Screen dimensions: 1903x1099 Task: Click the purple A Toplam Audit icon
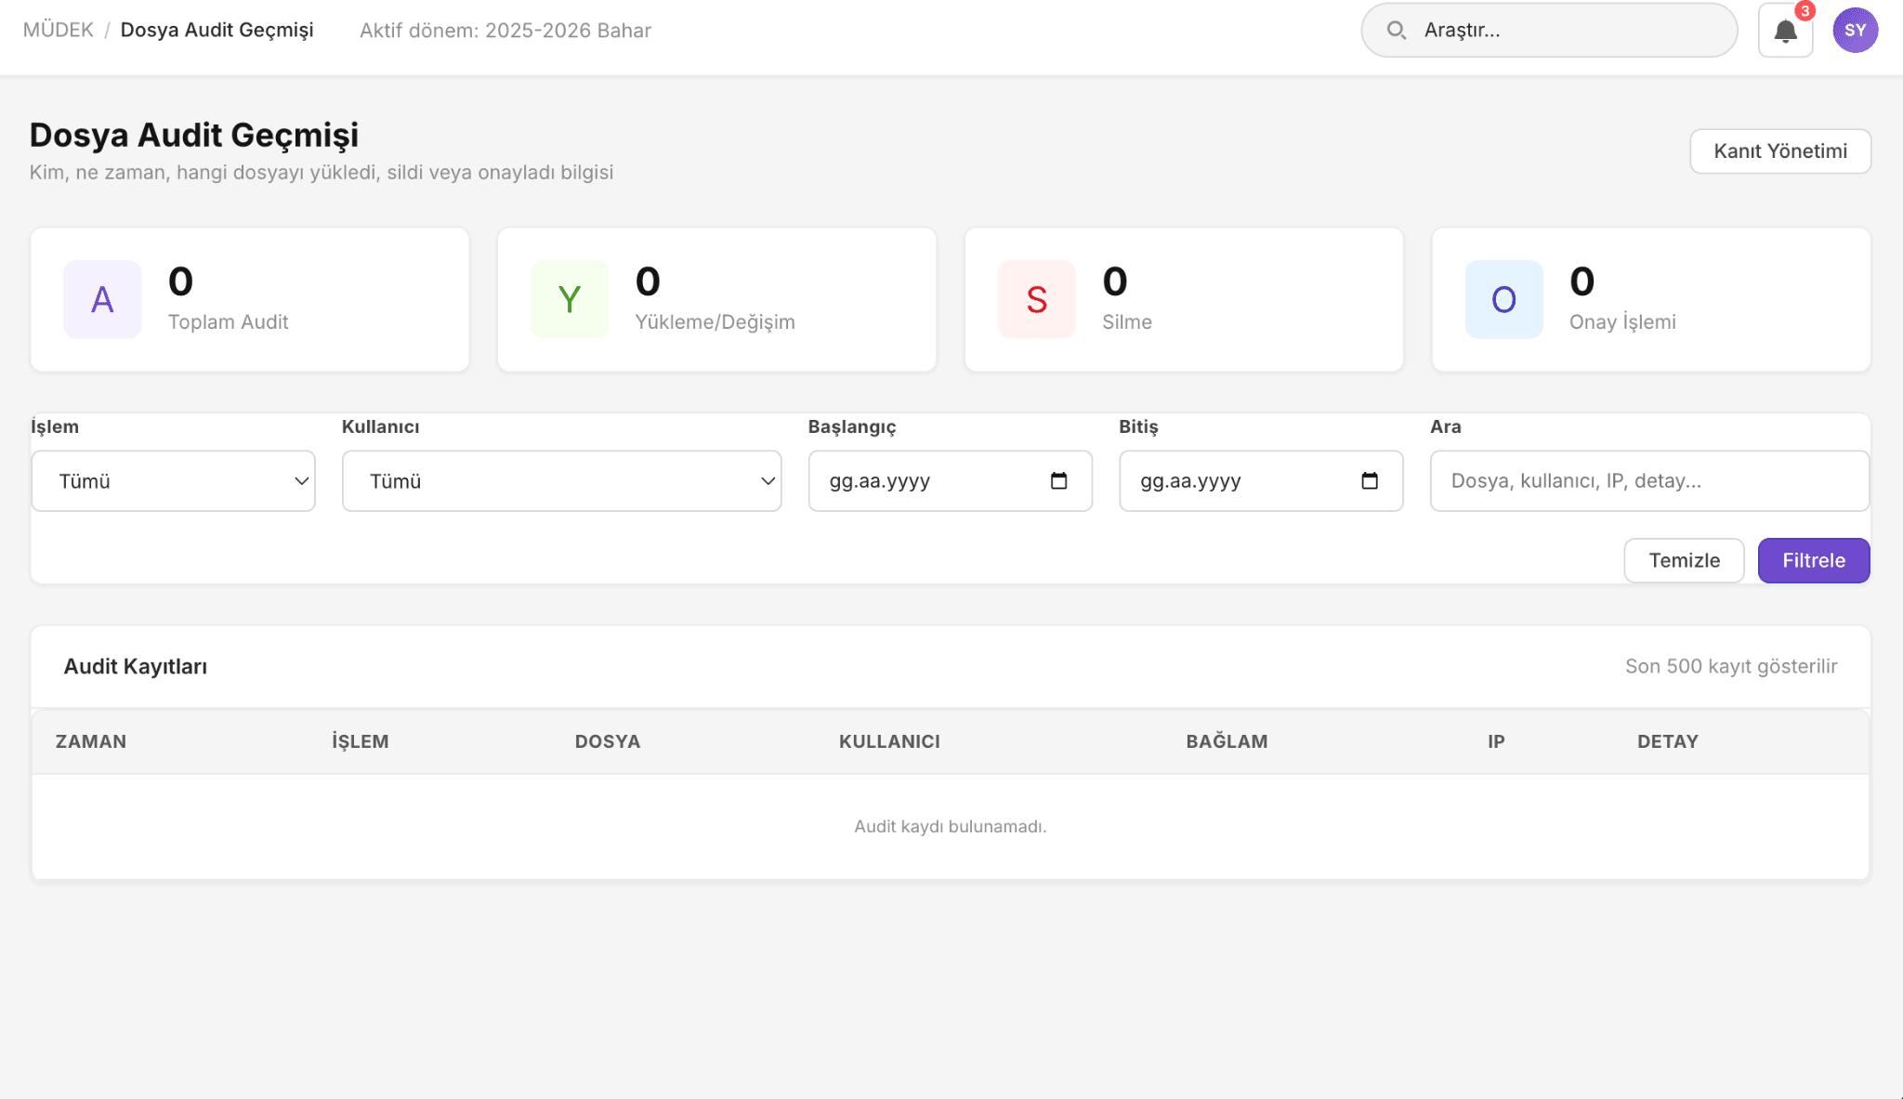(x=102, y=299)
